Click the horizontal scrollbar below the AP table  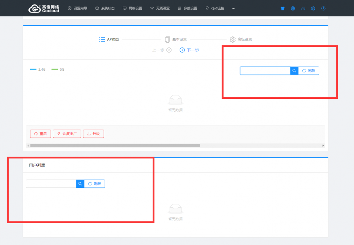[x=115, y=146]
